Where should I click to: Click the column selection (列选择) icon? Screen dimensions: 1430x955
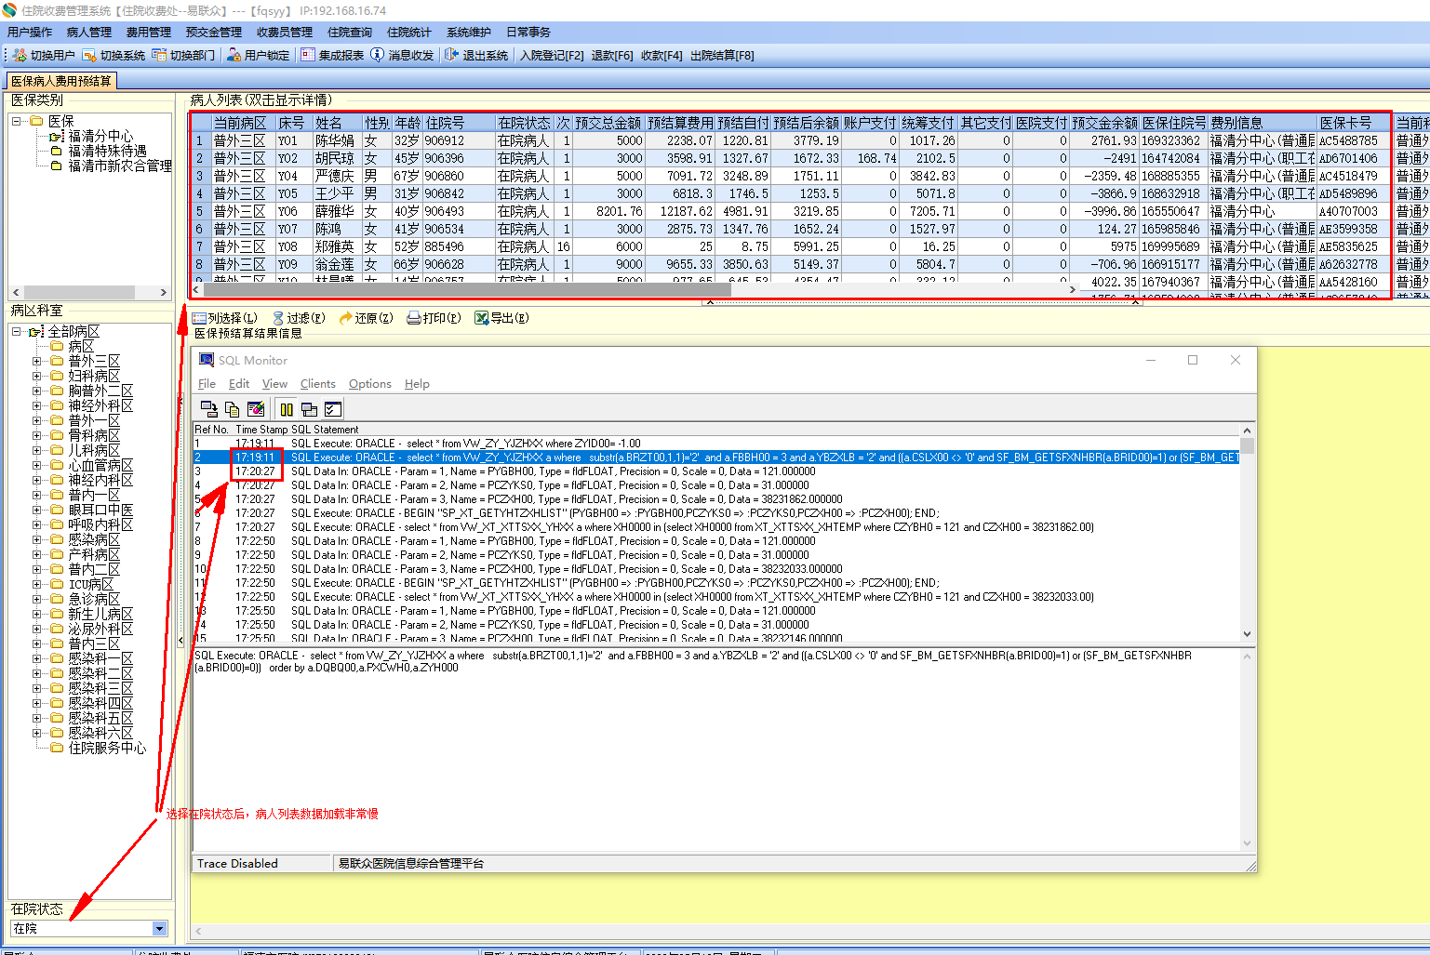click(199, 318)
